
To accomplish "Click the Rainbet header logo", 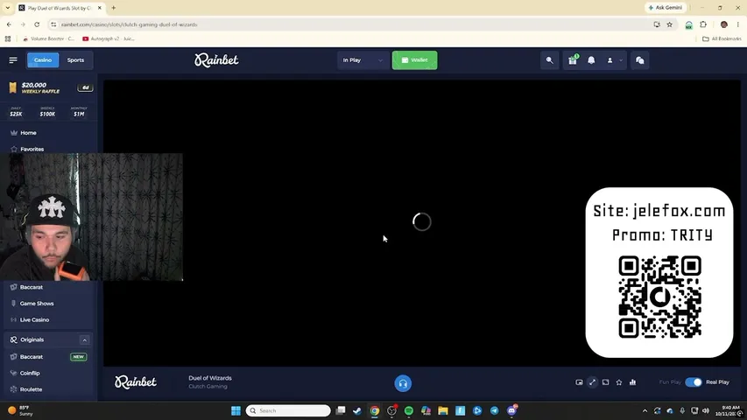I will 216,60.
